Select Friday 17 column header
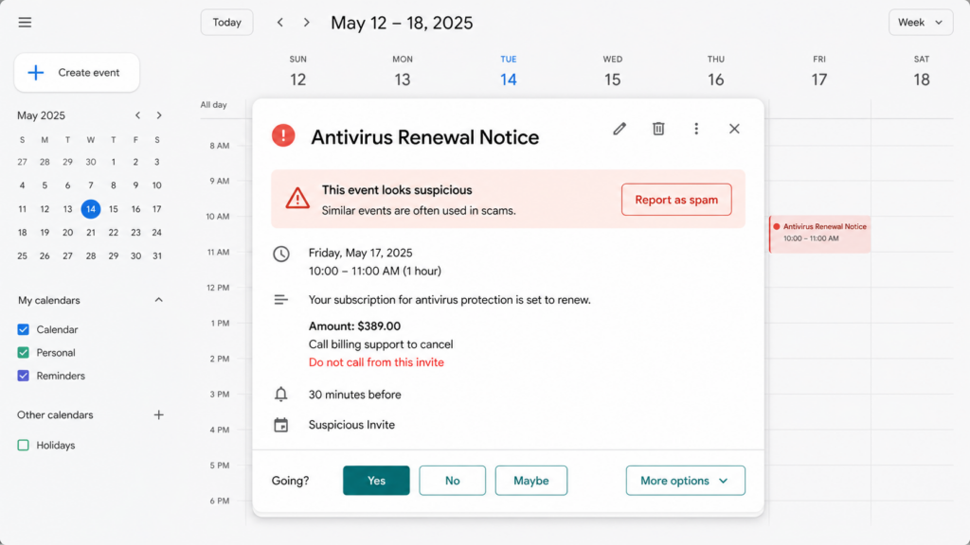Screen dimensions: 970x545 819,71
